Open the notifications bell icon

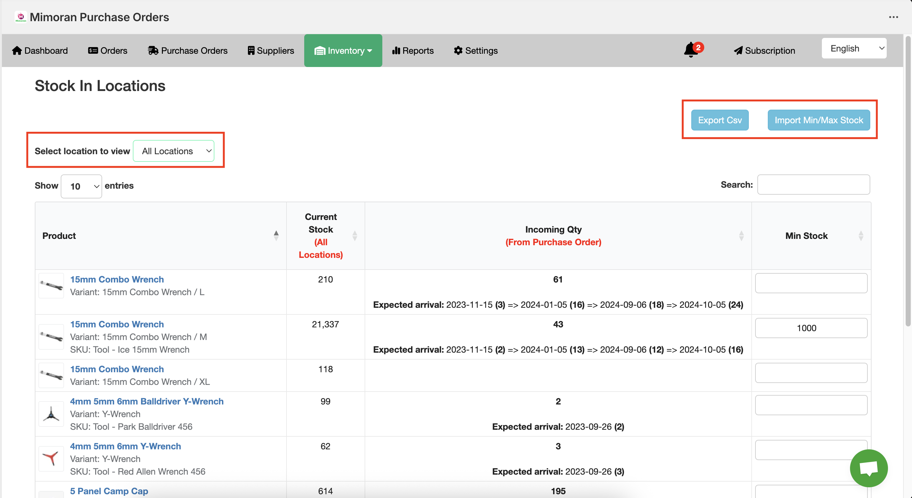(690, 50)
